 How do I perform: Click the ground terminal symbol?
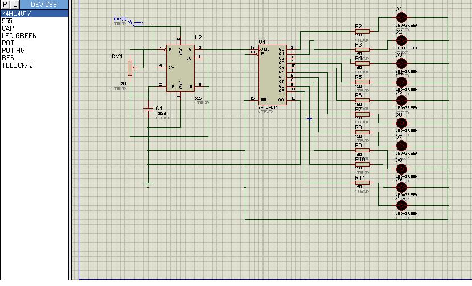[148, 185]
